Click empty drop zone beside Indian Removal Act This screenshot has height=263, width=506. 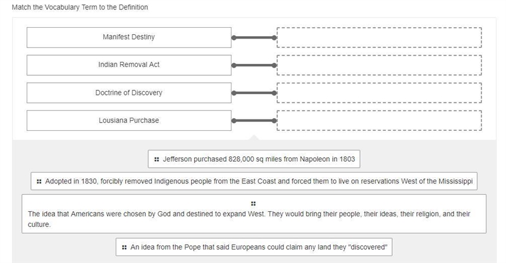click(x=379, y=65)
